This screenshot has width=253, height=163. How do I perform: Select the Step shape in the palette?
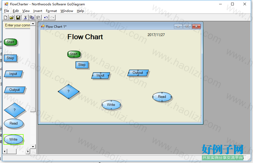pos(10,58)
